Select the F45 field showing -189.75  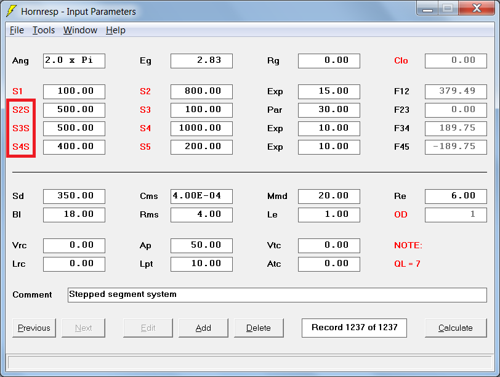pyautogui.click(x=456, y=147)
